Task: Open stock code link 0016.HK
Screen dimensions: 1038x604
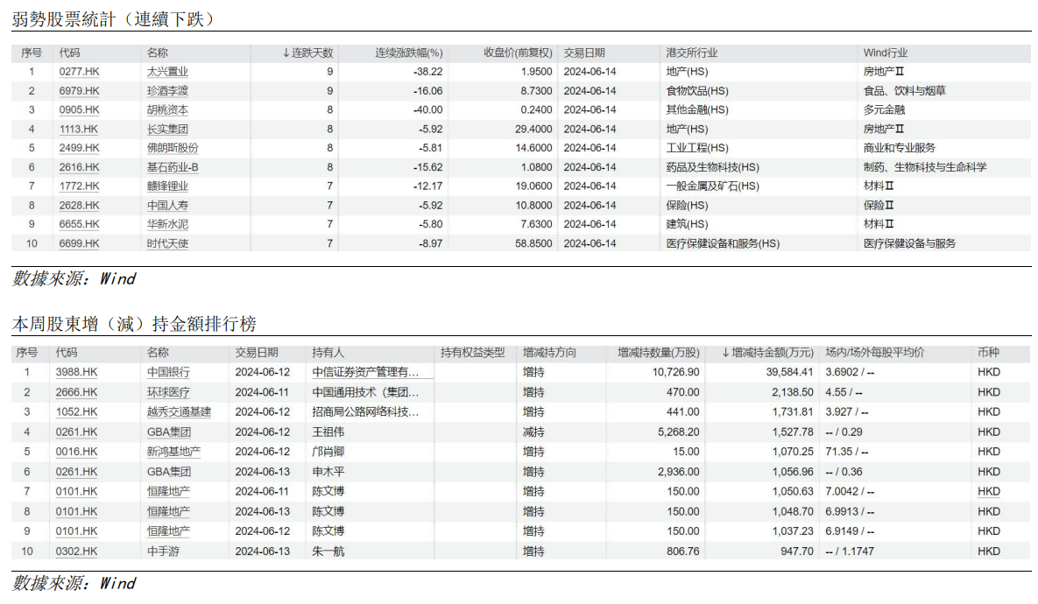Action: (x=76, y=452)
